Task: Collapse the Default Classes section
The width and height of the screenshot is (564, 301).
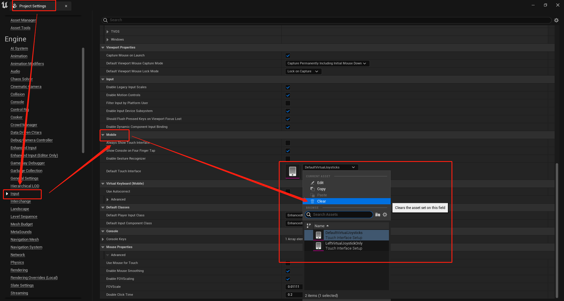Action: 103,207
